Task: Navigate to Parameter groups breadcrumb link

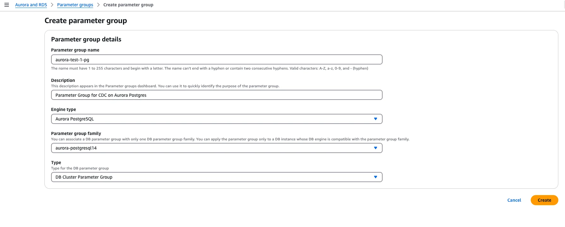Action: 75,5
